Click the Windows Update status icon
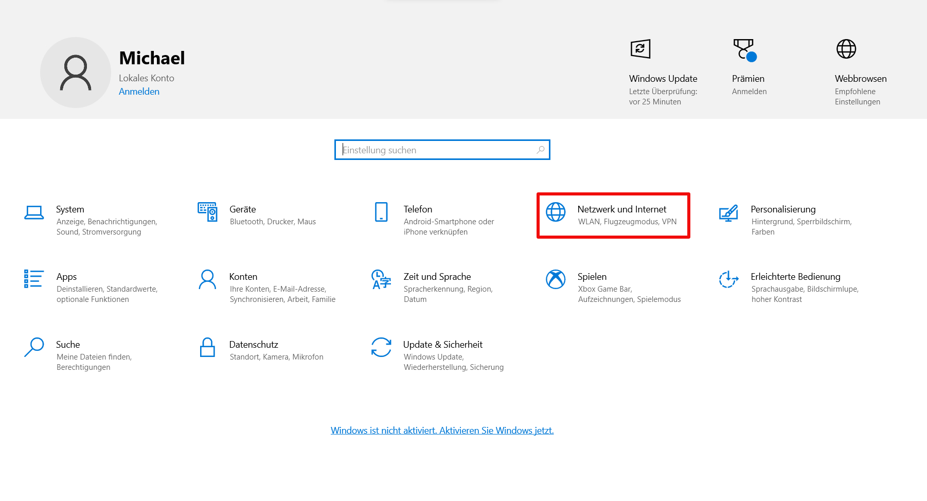Screen dimensions: 927x501 (640, 49)
